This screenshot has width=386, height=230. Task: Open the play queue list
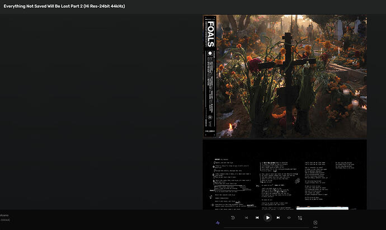point(300,218)
